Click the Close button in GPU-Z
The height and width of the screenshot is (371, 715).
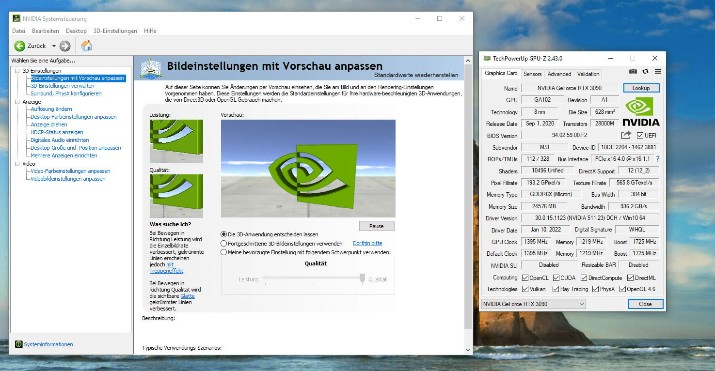(645, 304)
